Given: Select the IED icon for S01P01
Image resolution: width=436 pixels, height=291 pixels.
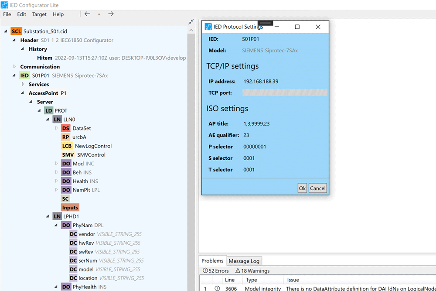Looking at the screenshot, I should pyautogui.click(x=24, y=75).
